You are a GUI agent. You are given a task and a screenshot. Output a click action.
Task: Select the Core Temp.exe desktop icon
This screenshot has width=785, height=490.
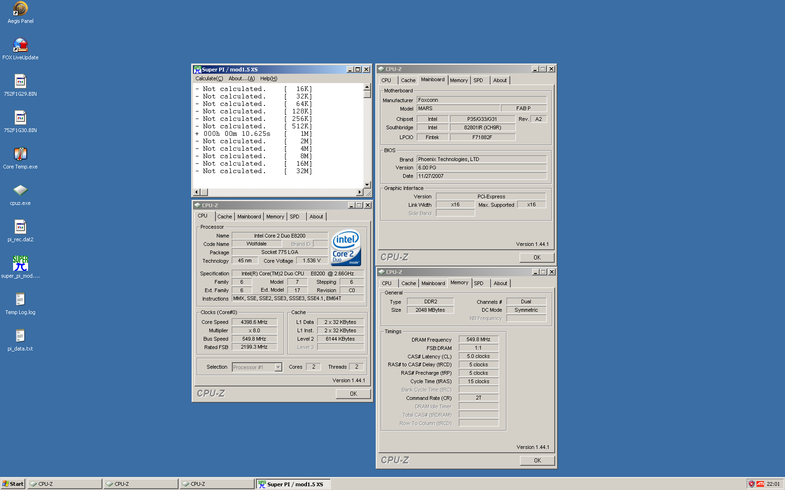point(20,158)
